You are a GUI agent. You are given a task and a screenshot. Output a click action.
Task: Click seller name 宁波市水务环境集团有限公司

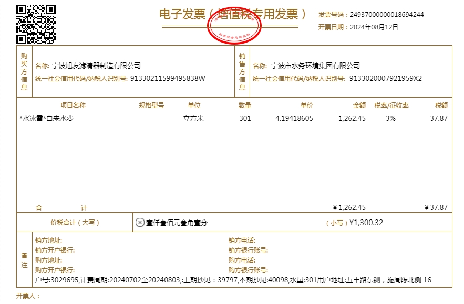coord(315,66)
